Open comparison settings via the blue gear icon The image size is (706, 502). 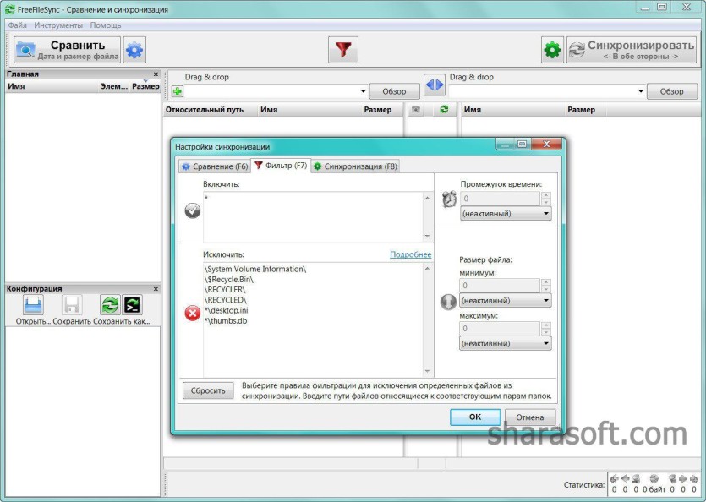pos(134,50)
